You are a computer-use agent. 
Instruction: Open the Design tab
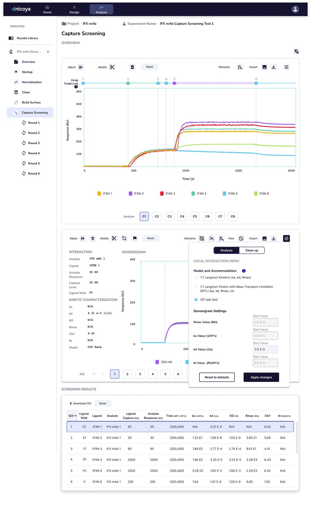[74, 9]
